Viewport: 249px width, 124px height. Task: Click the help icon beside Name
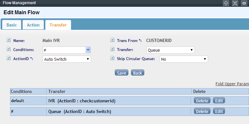pyautogui.click(x=9, y=40)
